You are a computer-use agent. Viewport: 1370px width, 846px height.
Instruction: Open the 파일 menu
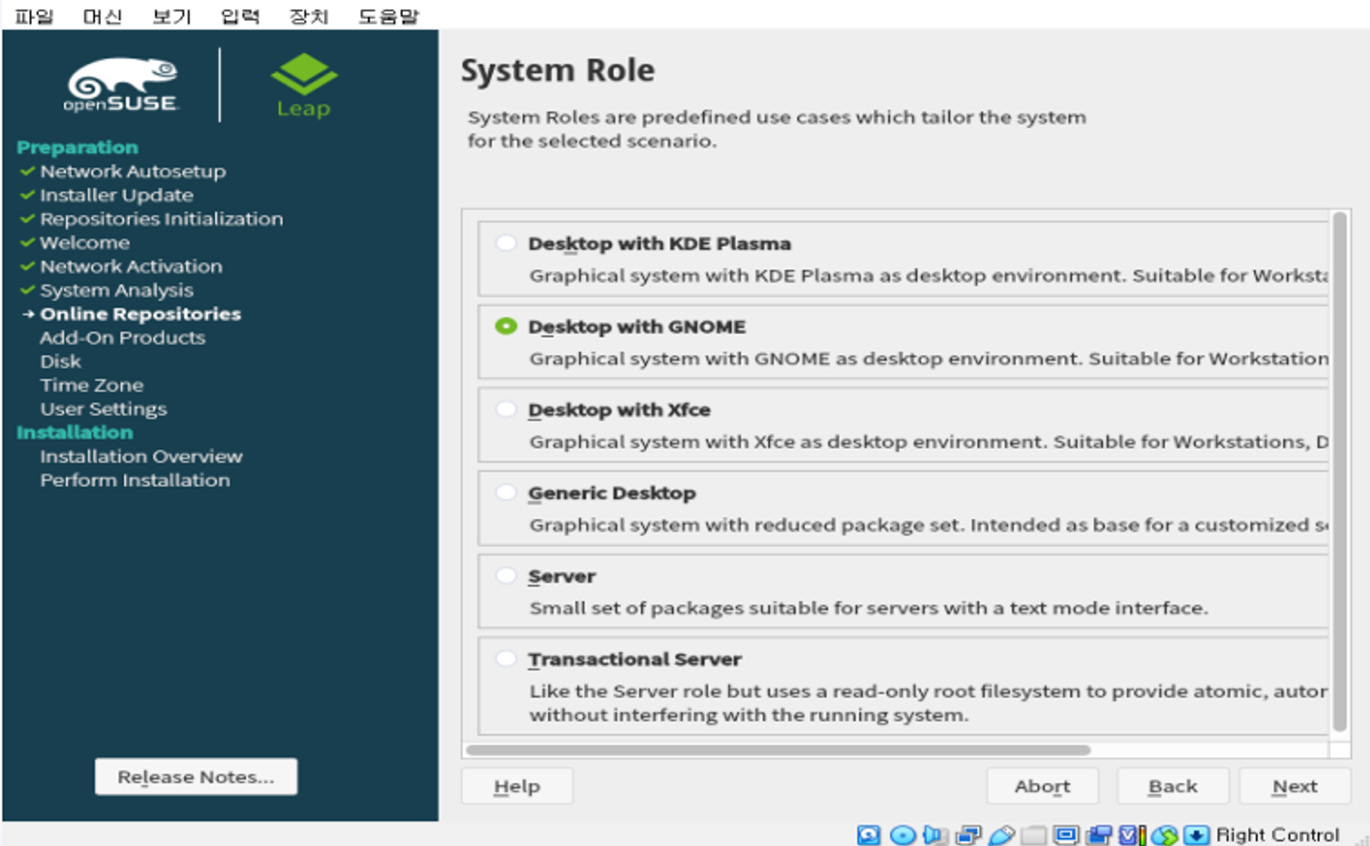34,16
